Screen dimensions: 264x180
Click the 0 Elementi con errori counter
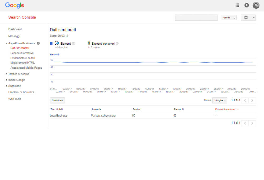(101, 44)
